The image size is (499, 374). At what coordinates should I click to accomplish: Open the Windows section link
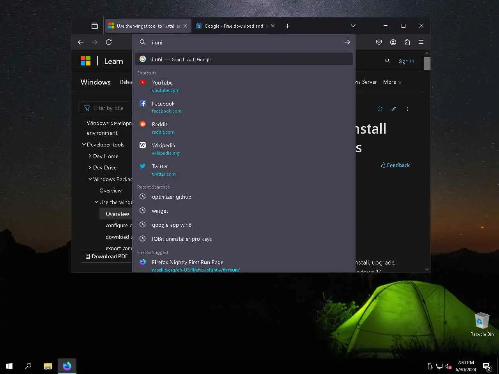point(96,82)
